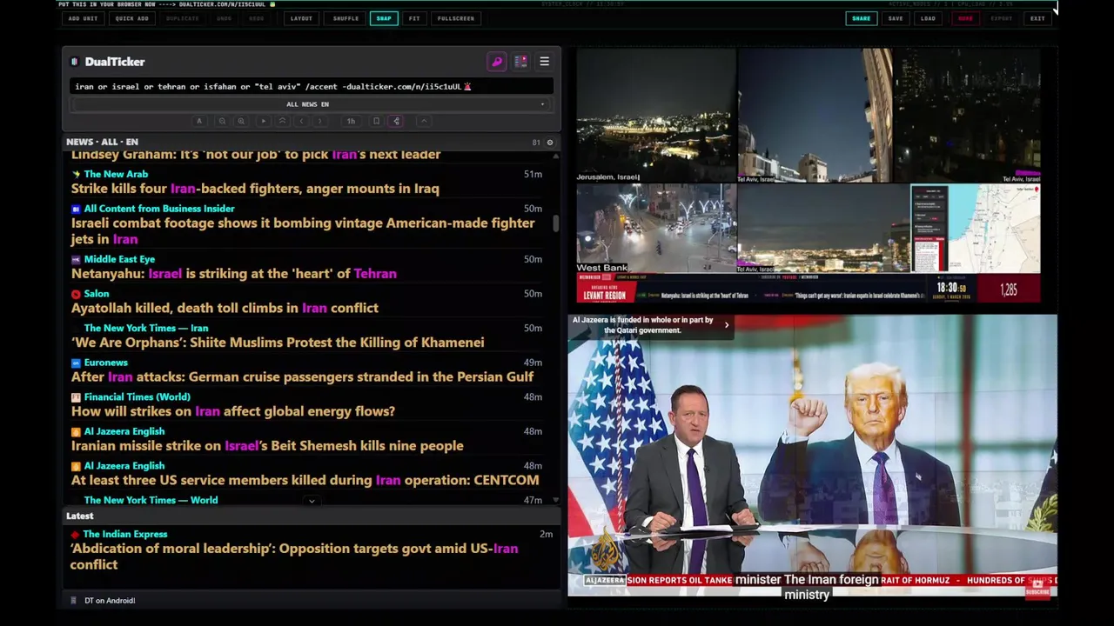Open news feed settings gear icon
This screenshot has width=1114, height=626.
(549, 143)
